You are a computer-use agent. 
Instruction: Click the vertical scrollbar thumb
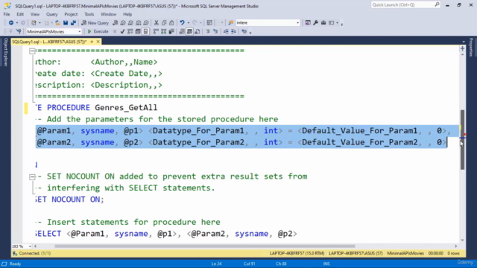462,140
